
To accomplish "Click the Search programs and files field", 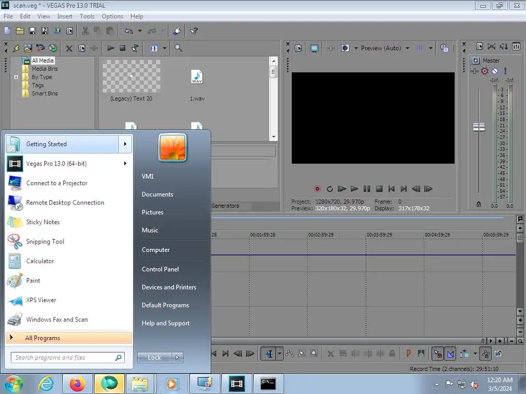I will 68,358.
